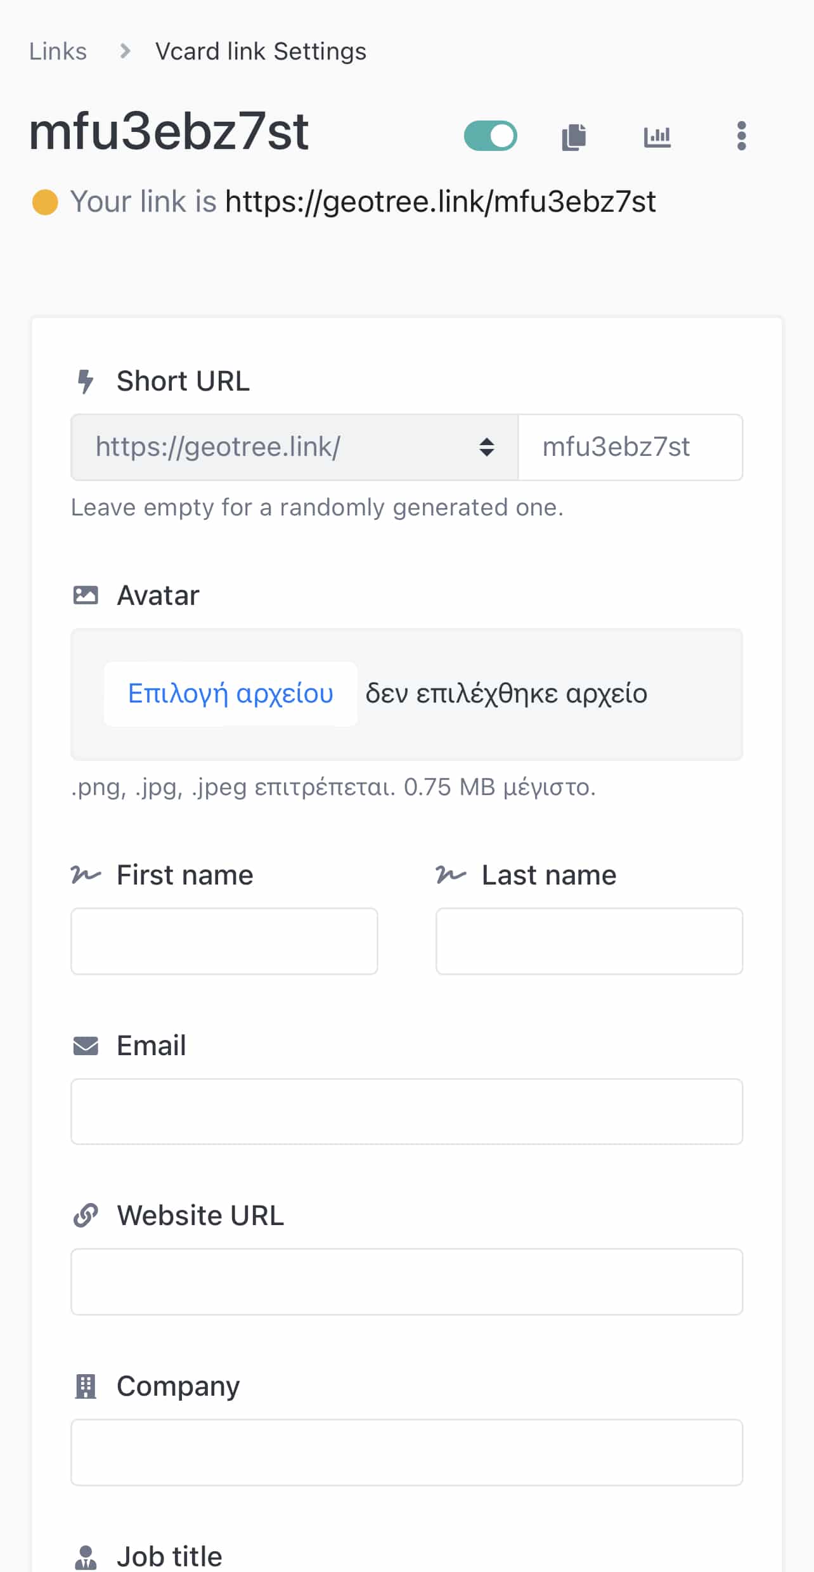
Task: Open the full geotree.link/mfu3ebz7st link
Action: pyautogui.click(x=440, y=202)
